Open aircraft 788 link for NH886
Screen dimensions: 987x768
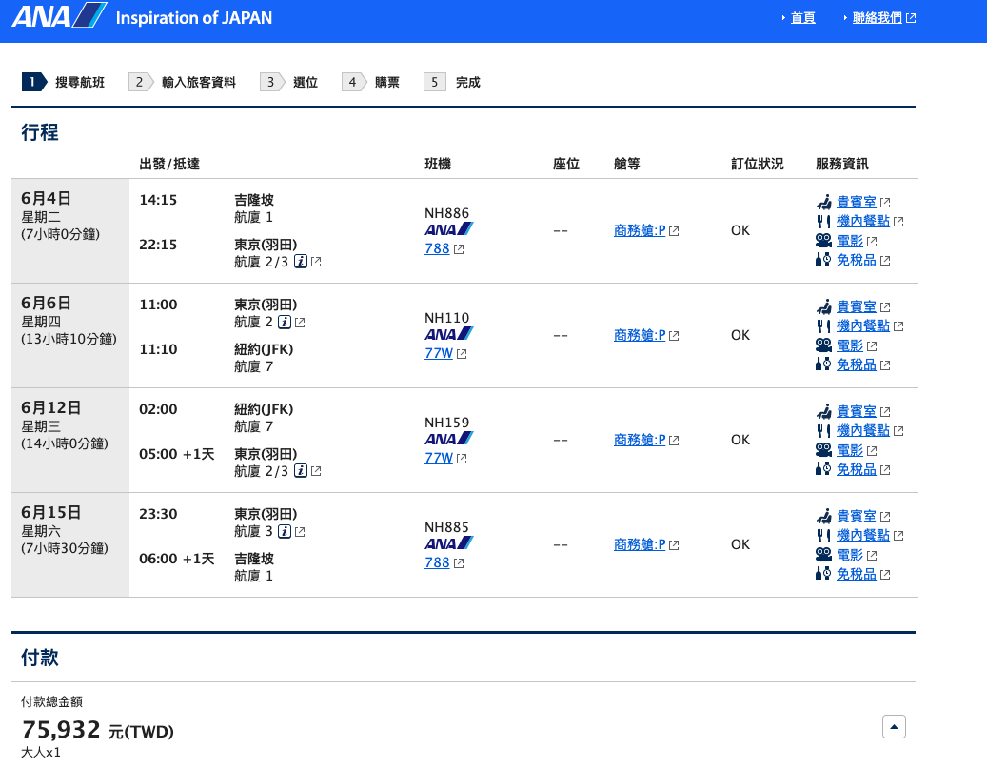(x=437, y=248)
